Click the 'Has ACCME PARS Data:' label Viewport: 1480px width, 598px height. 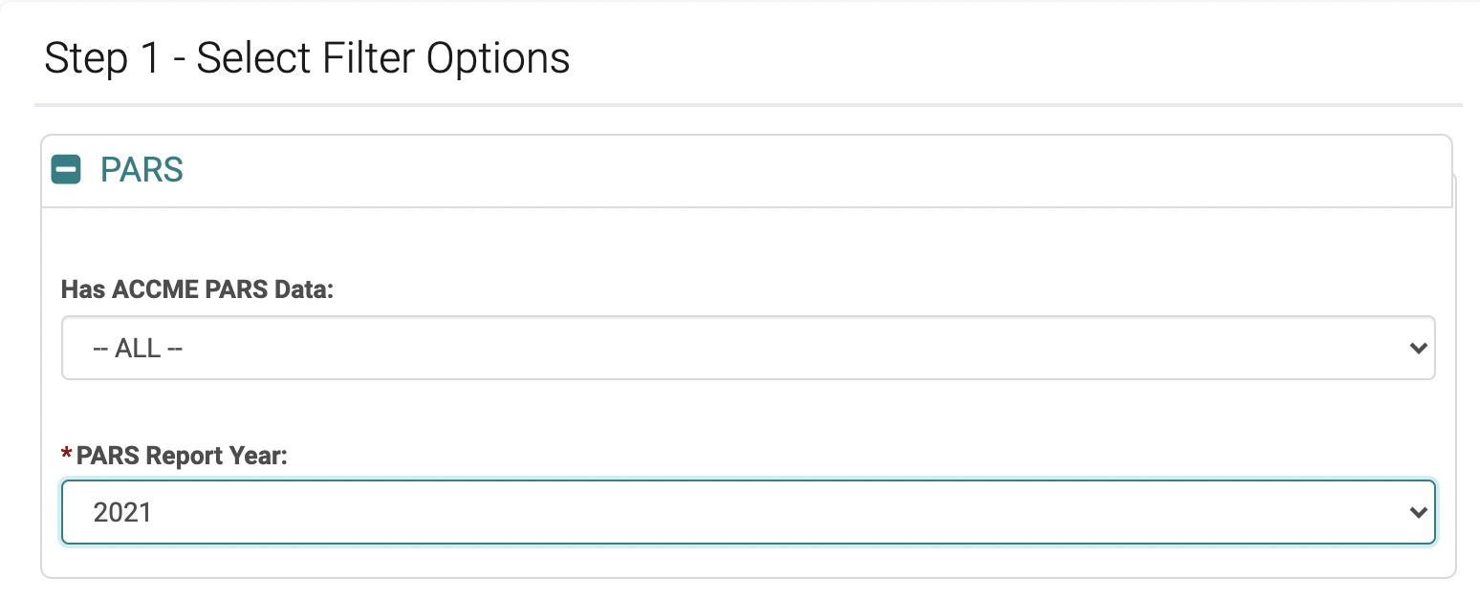tap(197, 289)
